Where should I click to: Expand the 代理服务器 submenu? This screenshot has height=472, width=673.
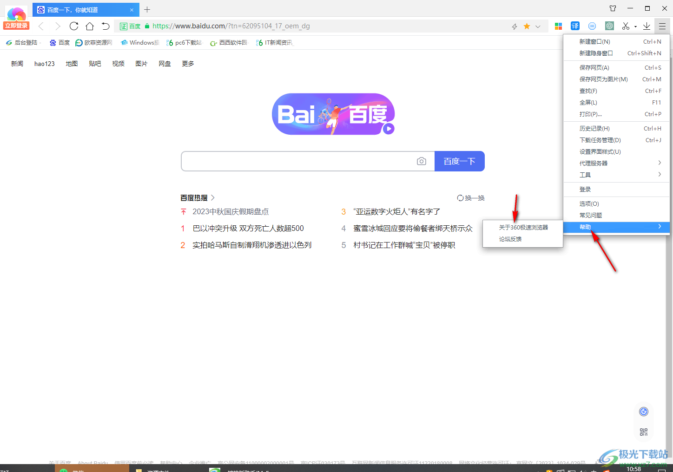[x=616, y=164]
